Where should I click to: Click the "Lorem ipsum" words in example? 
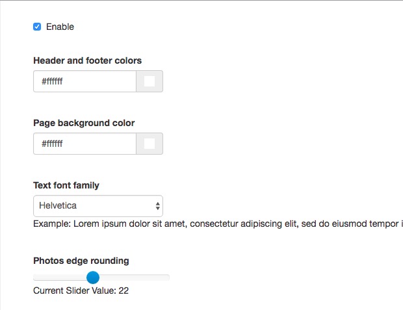[98, 224]
